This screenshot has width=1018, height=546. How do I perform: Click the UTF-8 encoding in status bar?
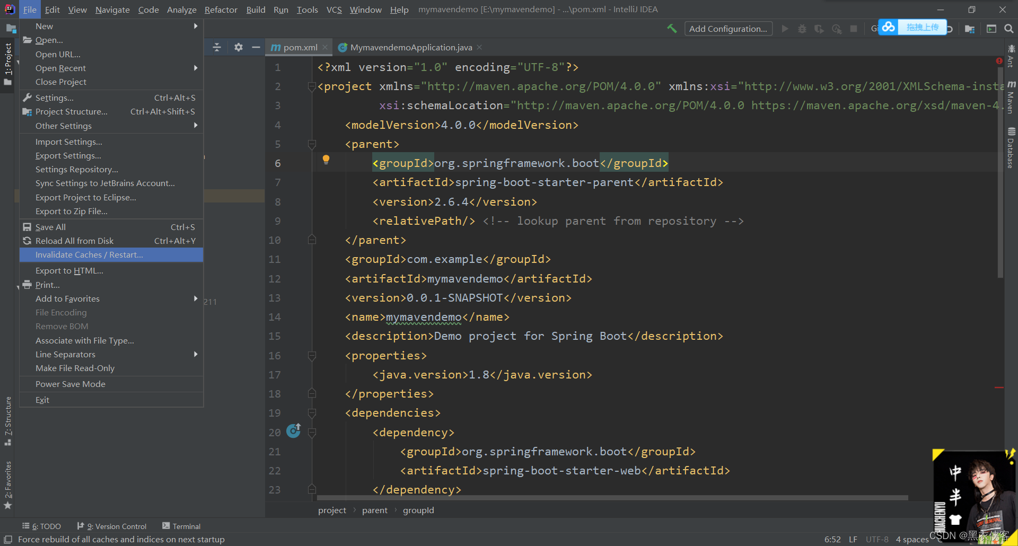click(x=877, y=539)
